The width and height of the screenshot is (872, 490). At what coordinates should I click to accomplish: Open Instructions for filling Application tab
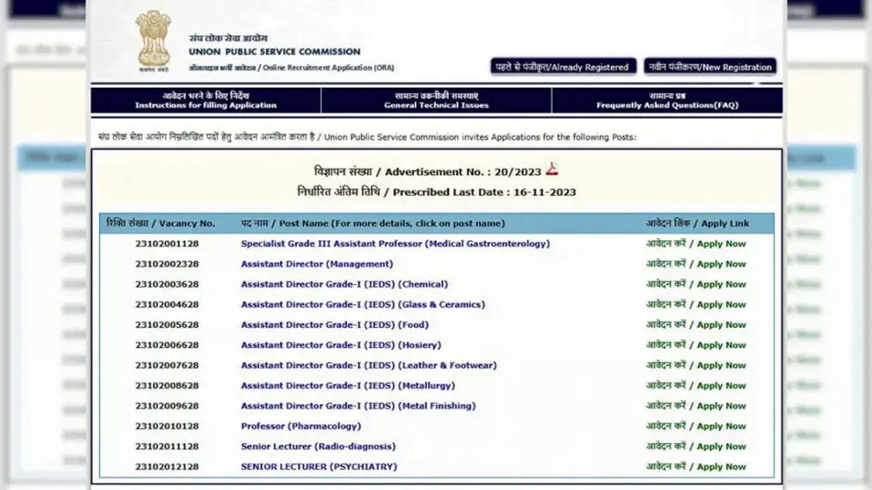point(206,101)
